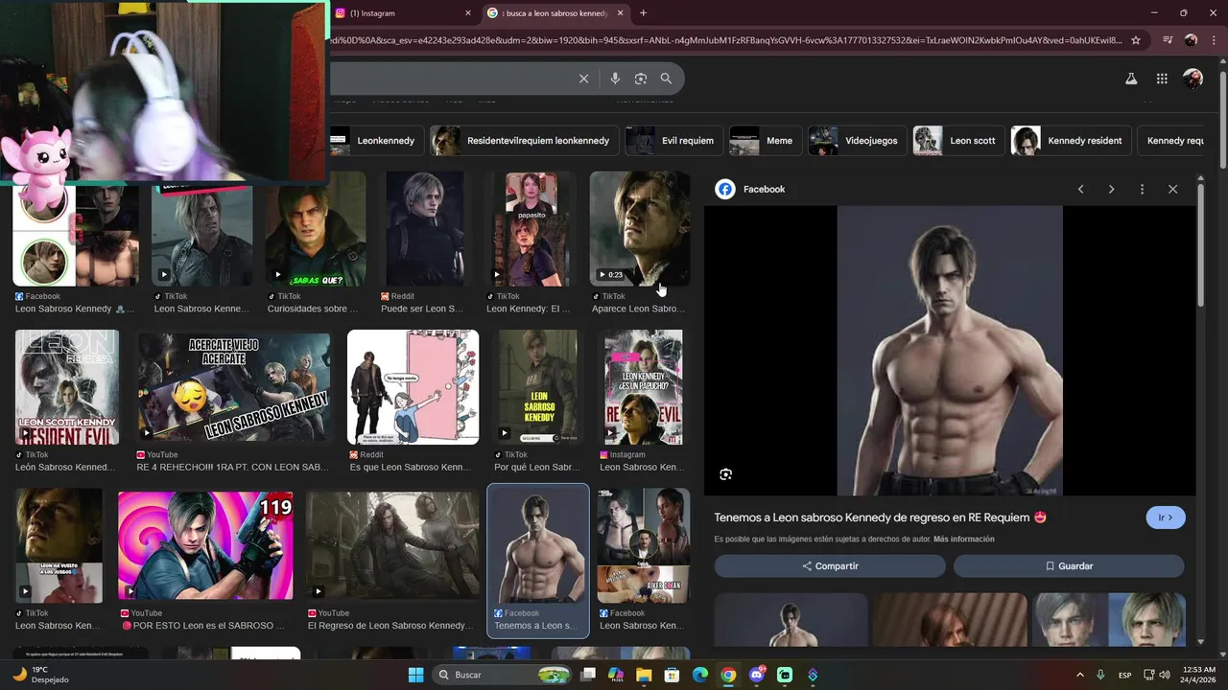This screenshot has height=690, width=1228.
Task: Click the magnifier search submit icon
Action: tap(666, 79)
